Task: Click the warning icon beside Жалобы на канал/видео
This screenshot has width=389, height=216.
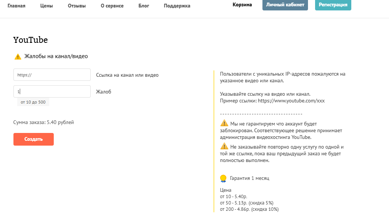Action: pos(18,57)
